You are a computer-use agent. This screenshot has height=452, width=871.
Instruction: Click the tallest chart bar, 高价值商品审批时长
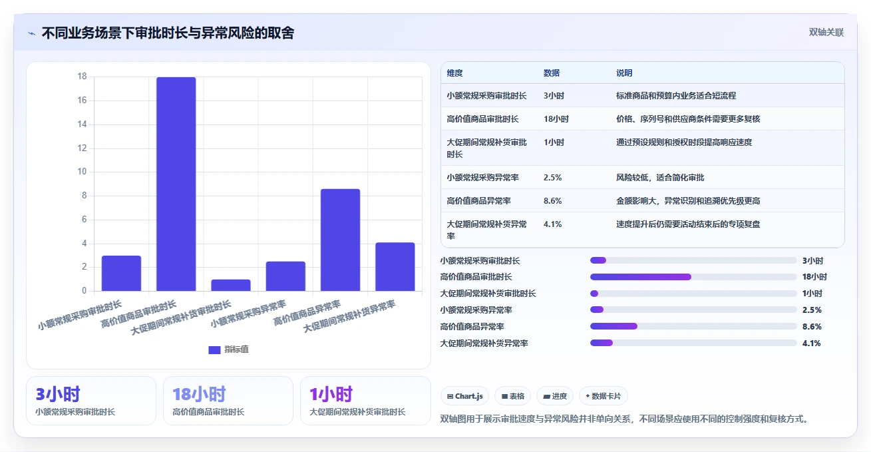pyautogui.click(x=176, y=184)
